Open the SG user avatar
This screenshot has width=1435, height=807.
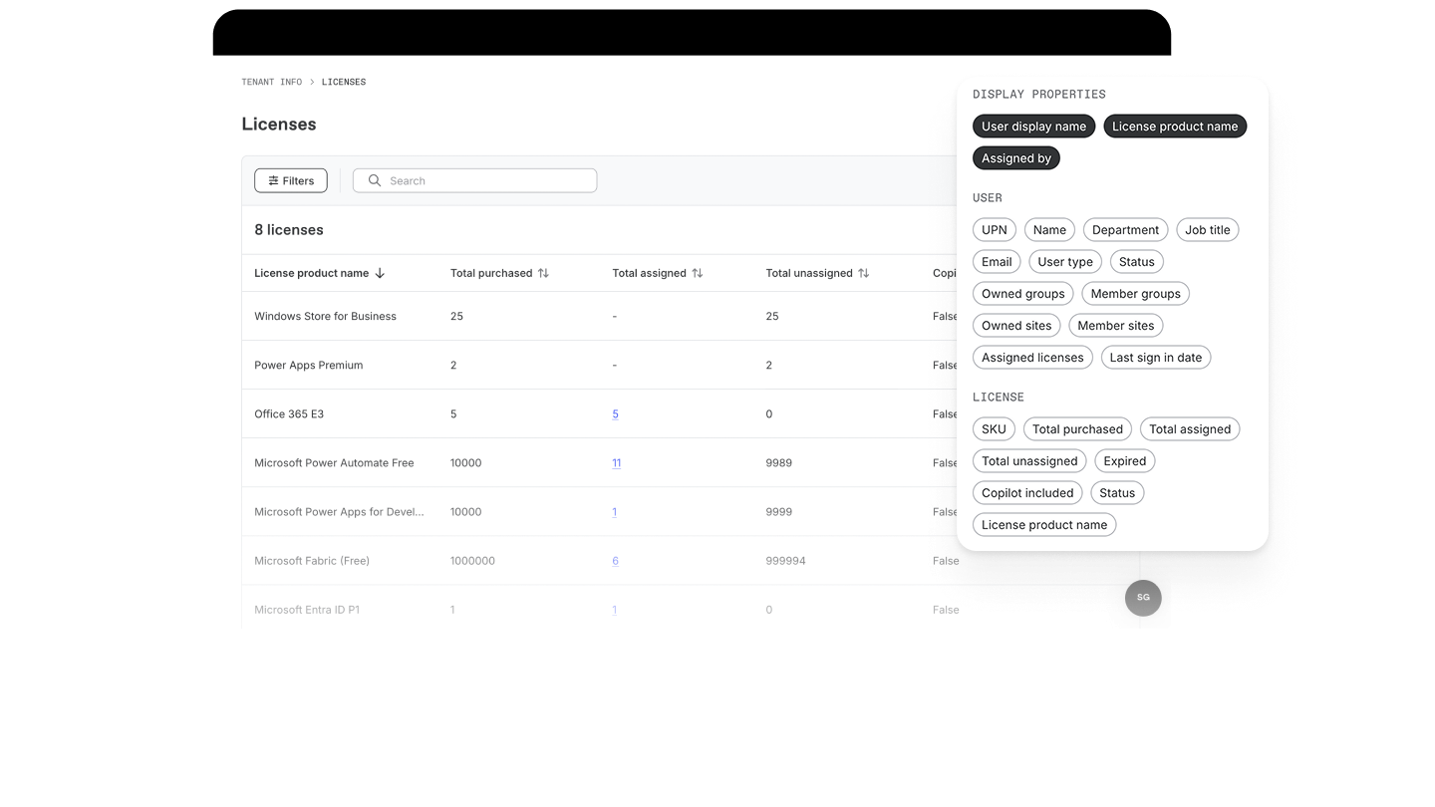[1143, 598]
